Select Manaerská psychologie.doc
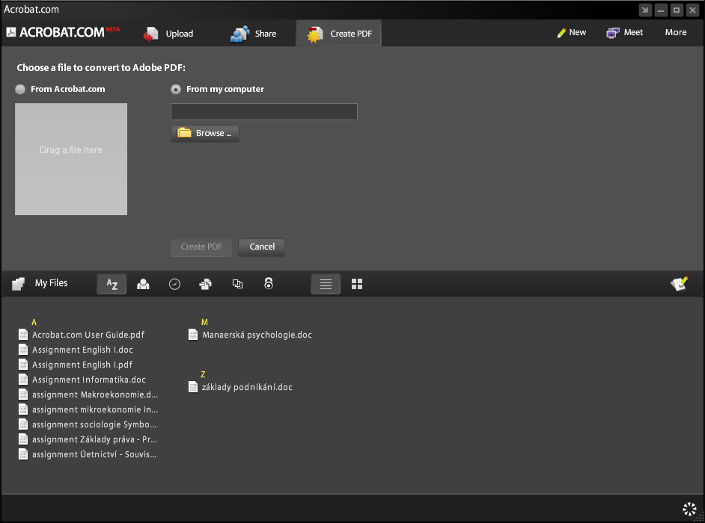Screen dimensions: 705x523 tap(257, 335)
